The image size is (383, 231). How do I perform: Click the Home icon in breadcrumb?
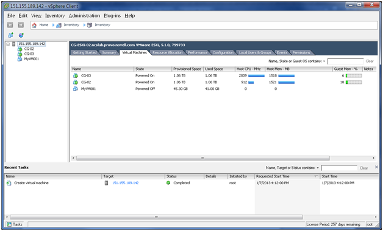pos(34,25)
